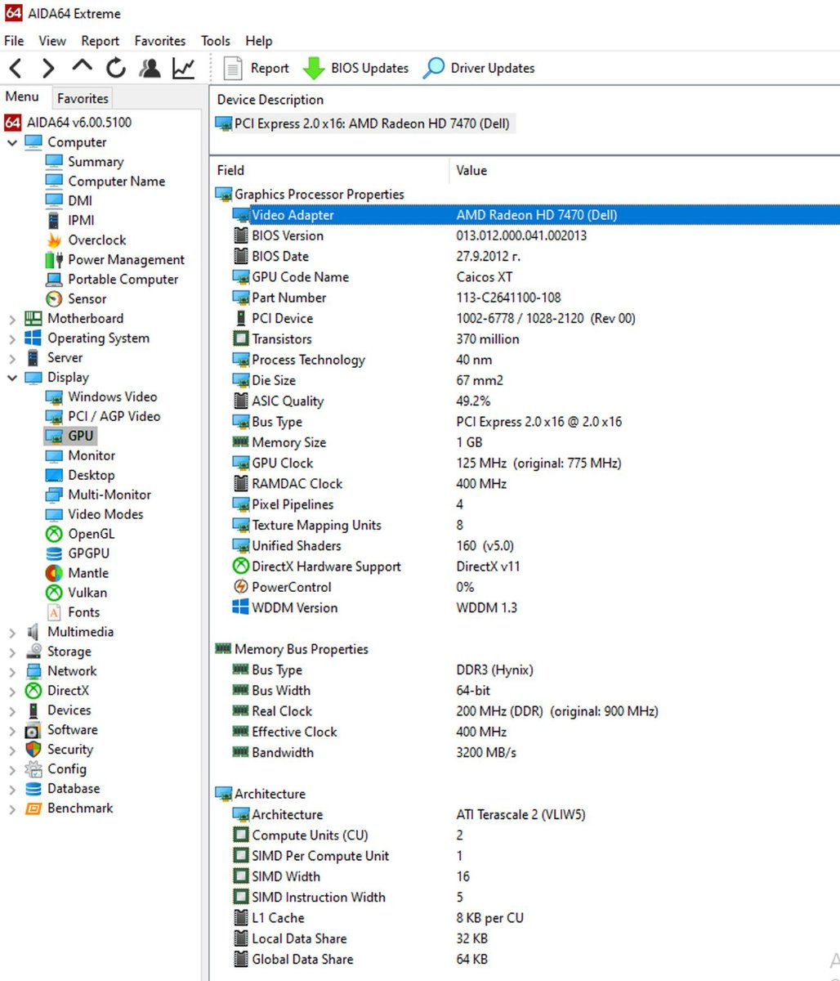Screen dimensions: 840x981
Task: Select the Database icon node
Action: (x=63, y=789)
